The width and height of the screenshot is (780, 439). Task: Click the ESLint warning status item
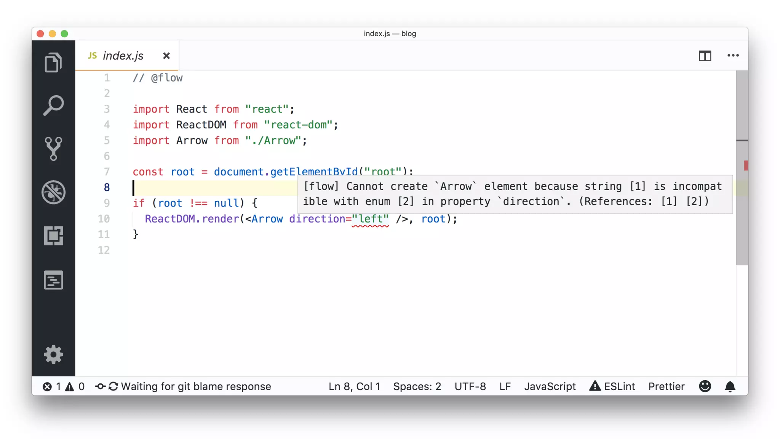tap(612, 386)
